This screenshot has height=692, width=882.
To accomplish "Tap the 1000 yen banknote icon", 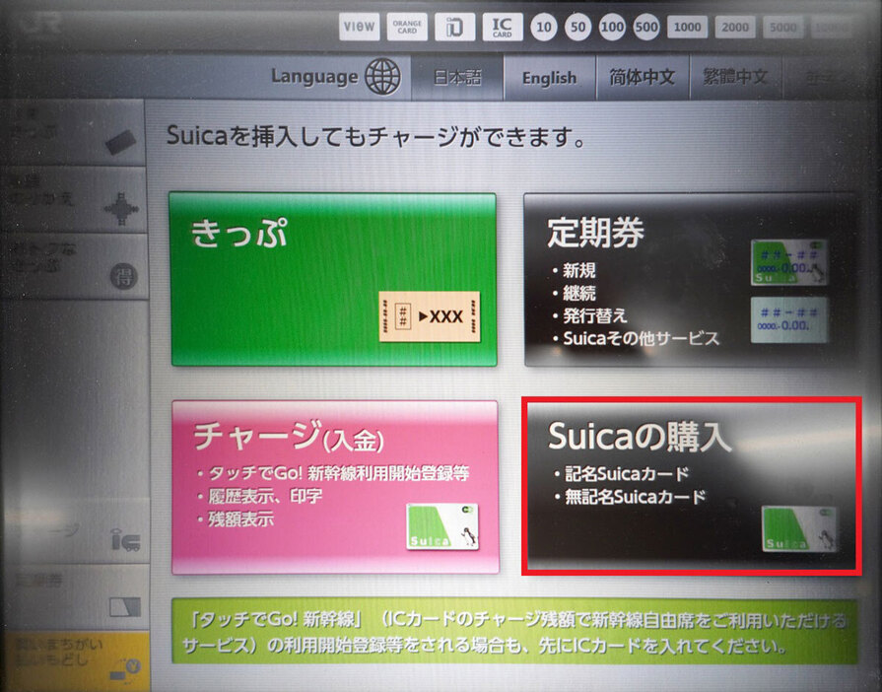I will (x=688, y=27).
